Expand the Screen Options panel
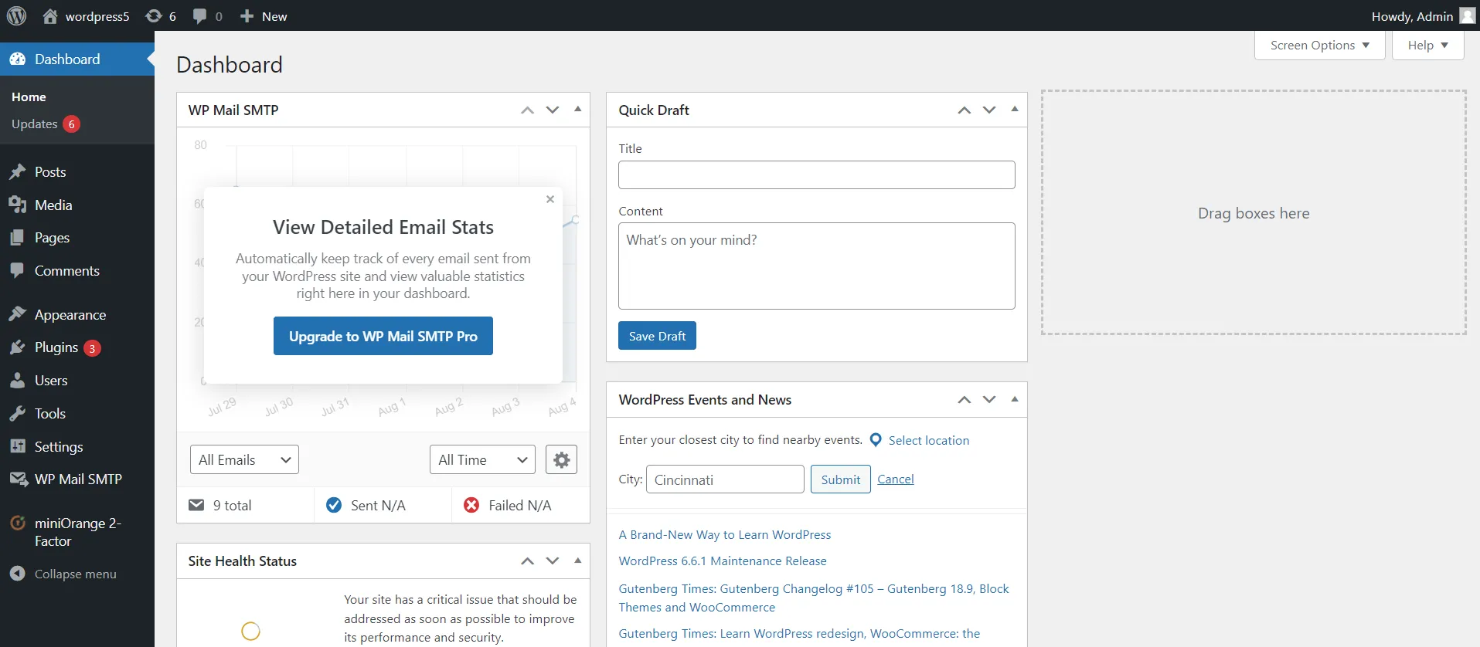 click(x=1319, y=46)
